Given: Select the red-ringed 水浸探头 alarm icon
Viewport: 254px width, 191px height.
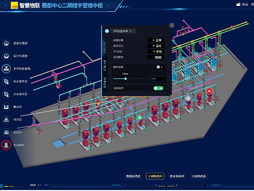Looking at the screenshot, I should 6,145.
